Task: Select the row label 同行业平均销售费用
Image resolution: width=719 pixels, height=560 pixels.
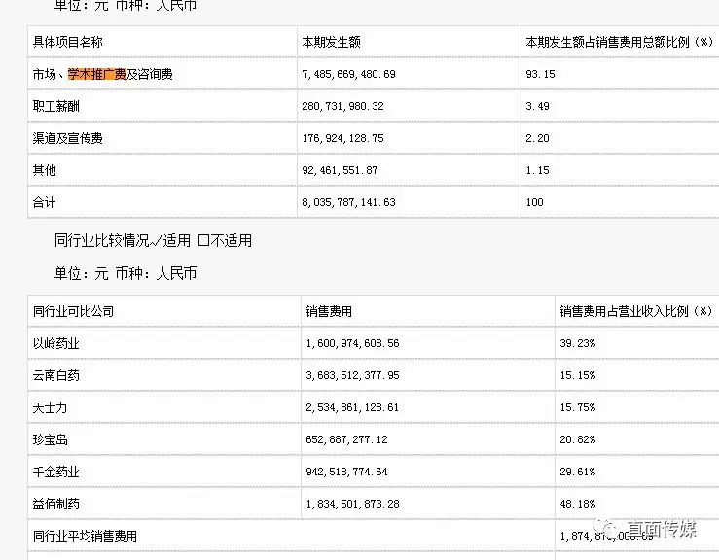Action: point(85,536)
